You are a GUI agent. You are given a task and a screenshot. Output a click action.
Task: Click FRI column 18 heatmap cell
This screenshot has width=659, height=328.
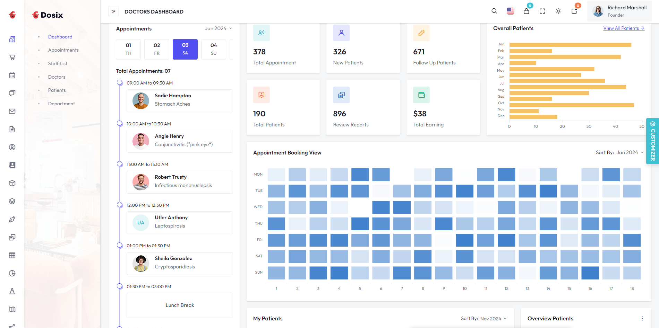(x=632, y=240)
